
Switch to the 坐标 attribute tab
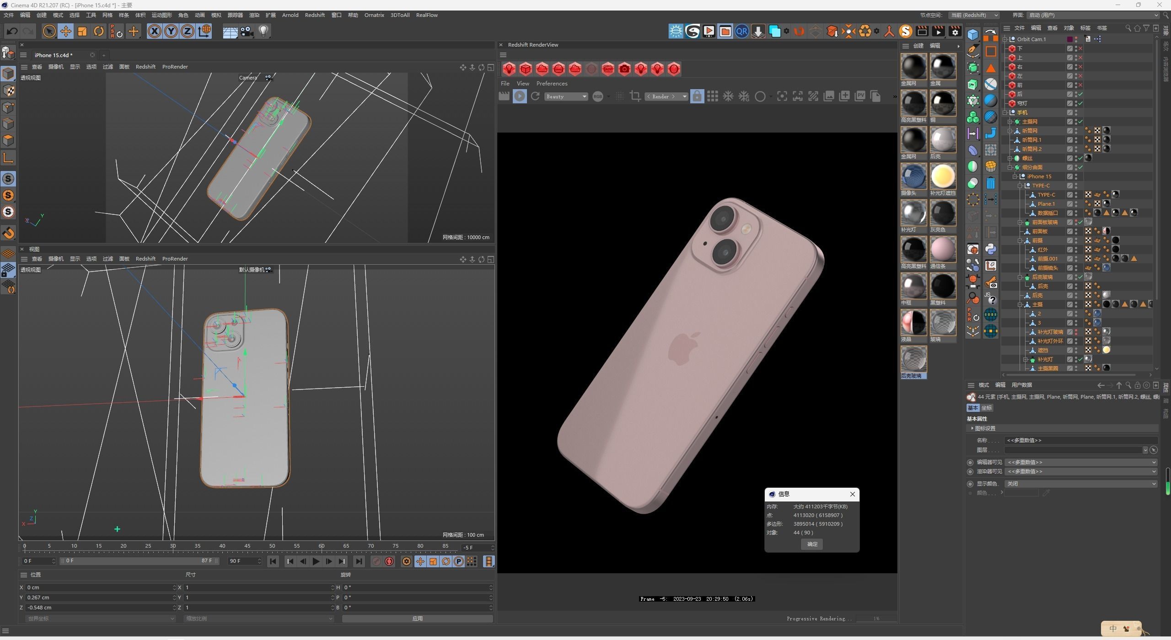pos(987,408)
